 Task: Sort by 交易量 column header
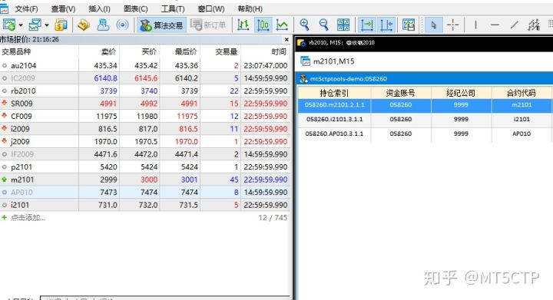pos(220,51)
